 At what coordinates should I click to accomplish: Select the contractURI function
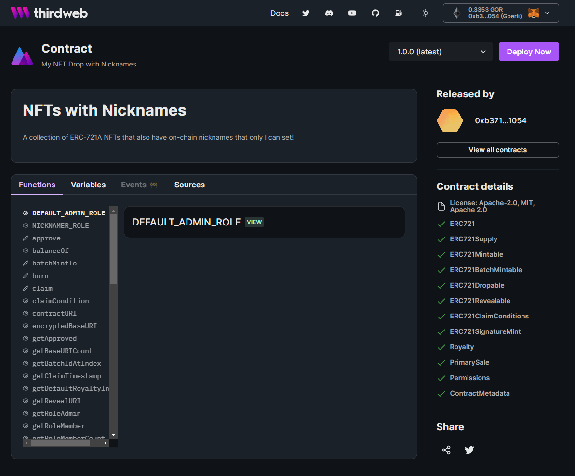[x=50, y=313]
